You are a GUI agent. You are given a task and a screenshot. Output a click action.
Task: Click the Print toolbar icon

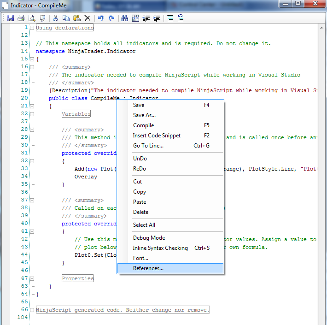click(21, 18)
